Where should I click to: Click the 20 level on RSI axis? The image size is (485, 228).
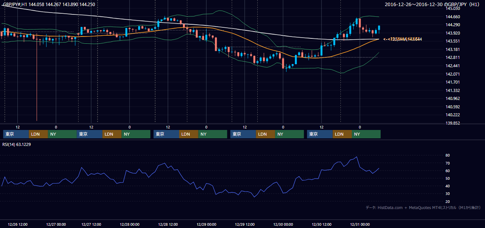(x=447, y=201)
